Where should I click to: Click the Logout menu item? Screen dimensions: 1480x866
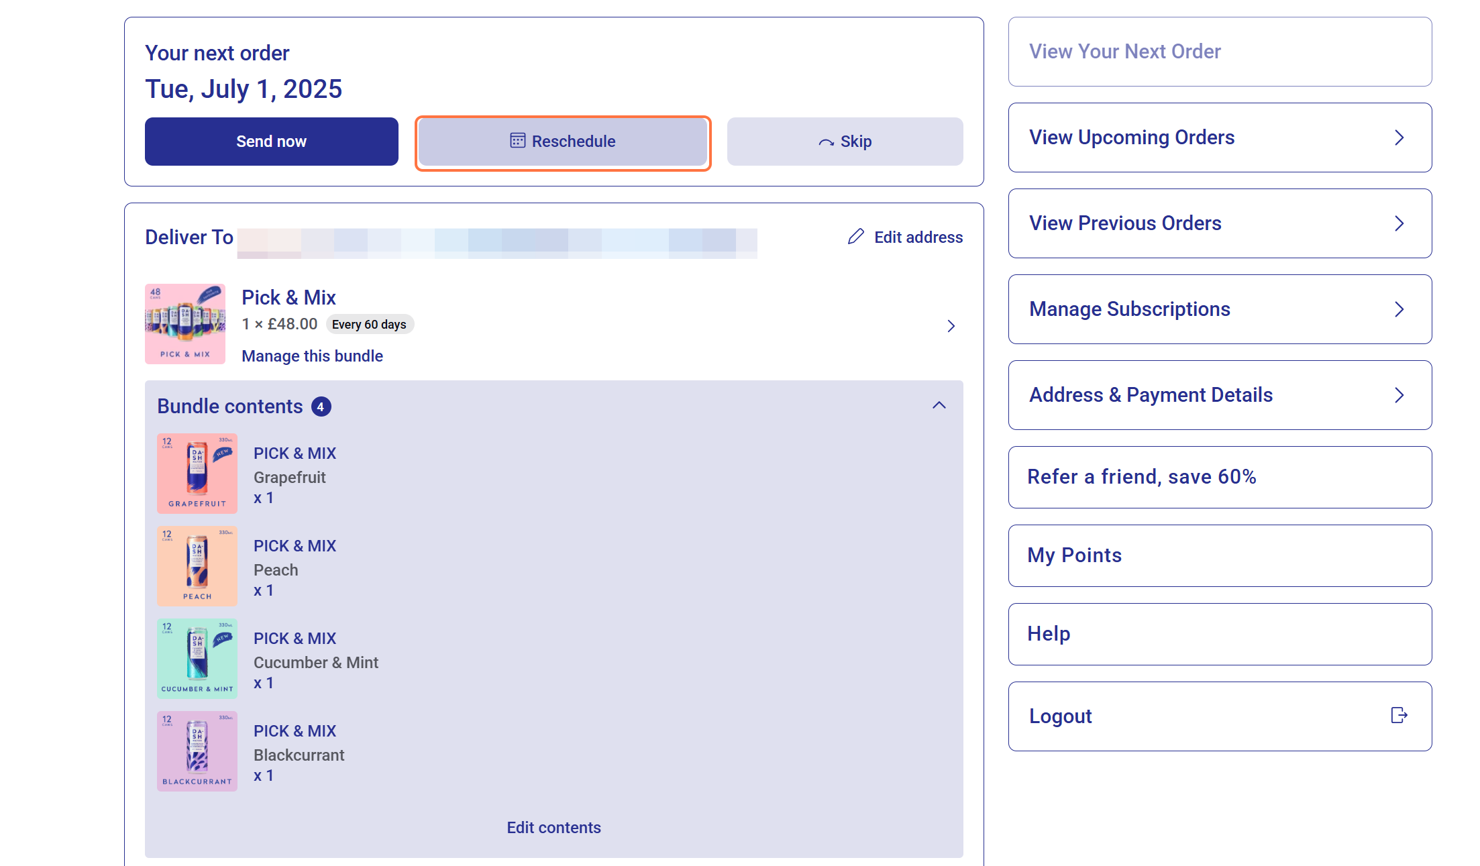(1220, 716)
